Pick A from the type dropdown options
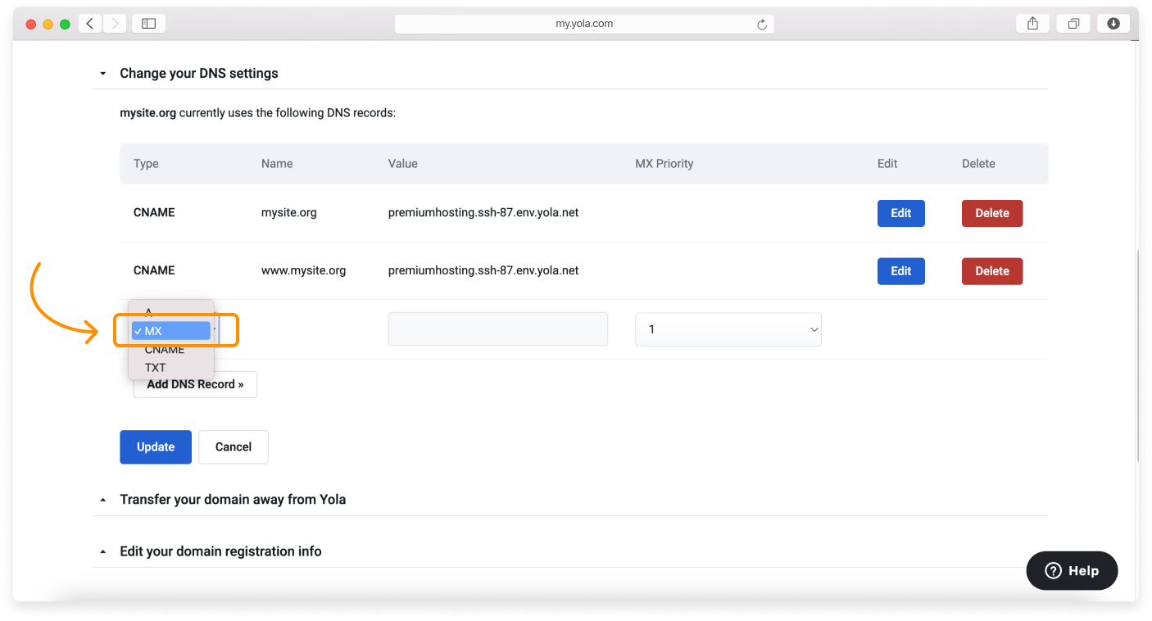The width and height of the screenshot is (1152, 621). tap(148, 312)
